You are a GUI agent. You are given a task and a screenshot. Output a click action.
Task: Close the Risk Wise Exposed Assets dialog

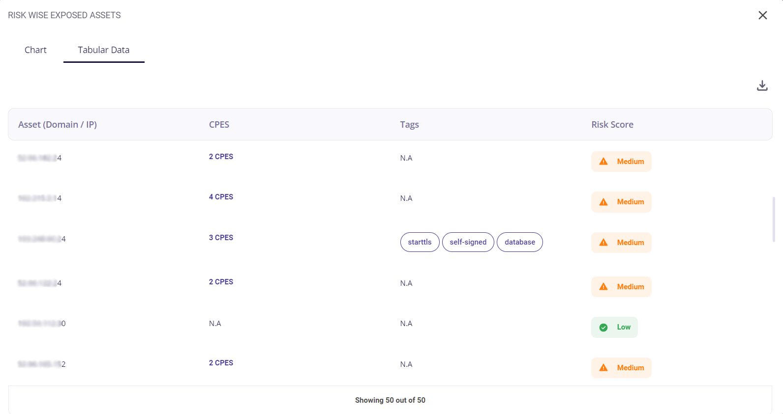(762, 15)
